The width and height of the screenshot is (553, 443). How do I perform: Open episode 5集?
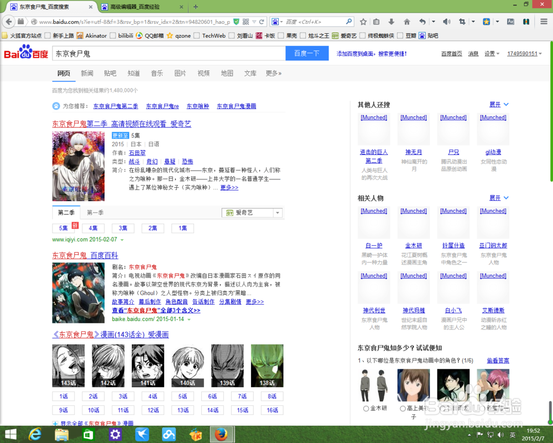click(64, 228)
